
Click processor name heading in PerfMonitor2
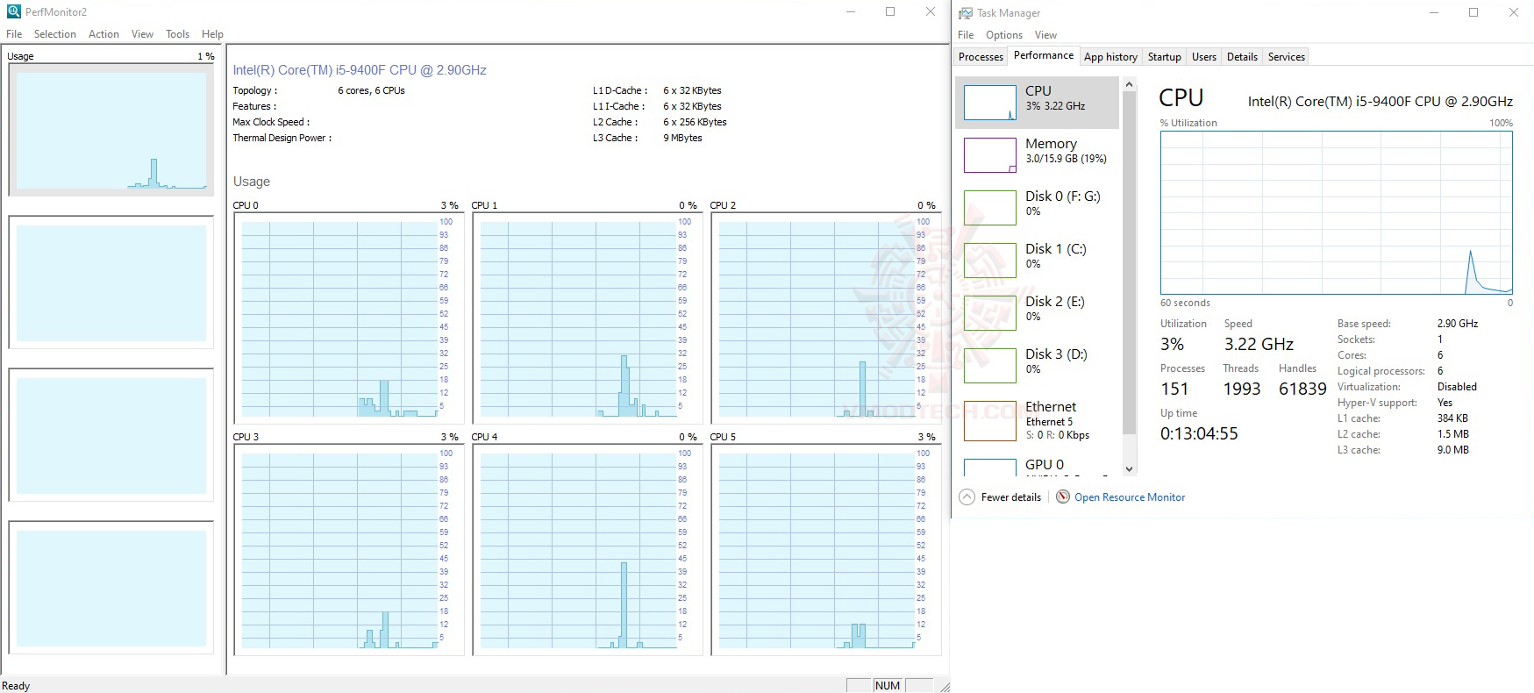pyautogui.click(x=360, y=70)
